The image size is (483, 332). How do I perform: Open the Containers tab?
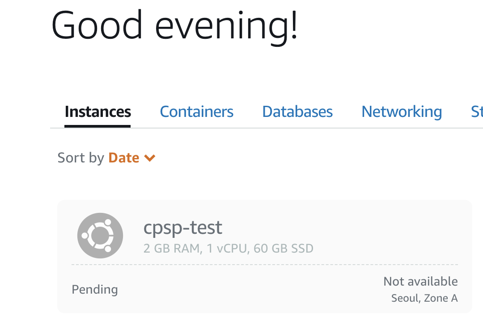(x=196, y=112)
